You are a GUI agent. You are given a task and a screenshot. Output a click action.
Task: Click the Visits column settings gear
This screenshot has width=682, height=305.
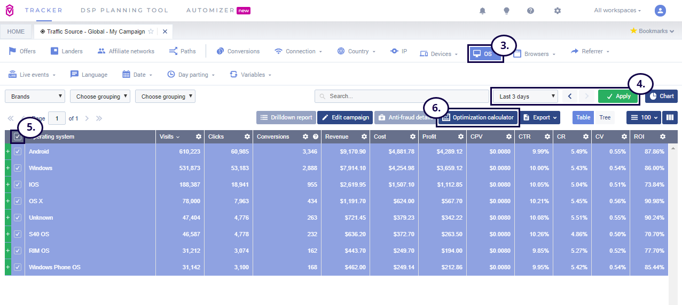tap(198, 137)
